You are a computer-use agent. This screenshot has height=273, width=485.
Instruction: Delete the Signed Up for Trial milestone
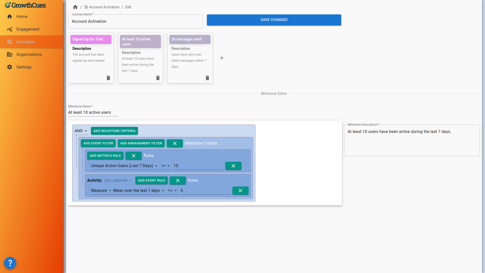[x=108, y=78]
